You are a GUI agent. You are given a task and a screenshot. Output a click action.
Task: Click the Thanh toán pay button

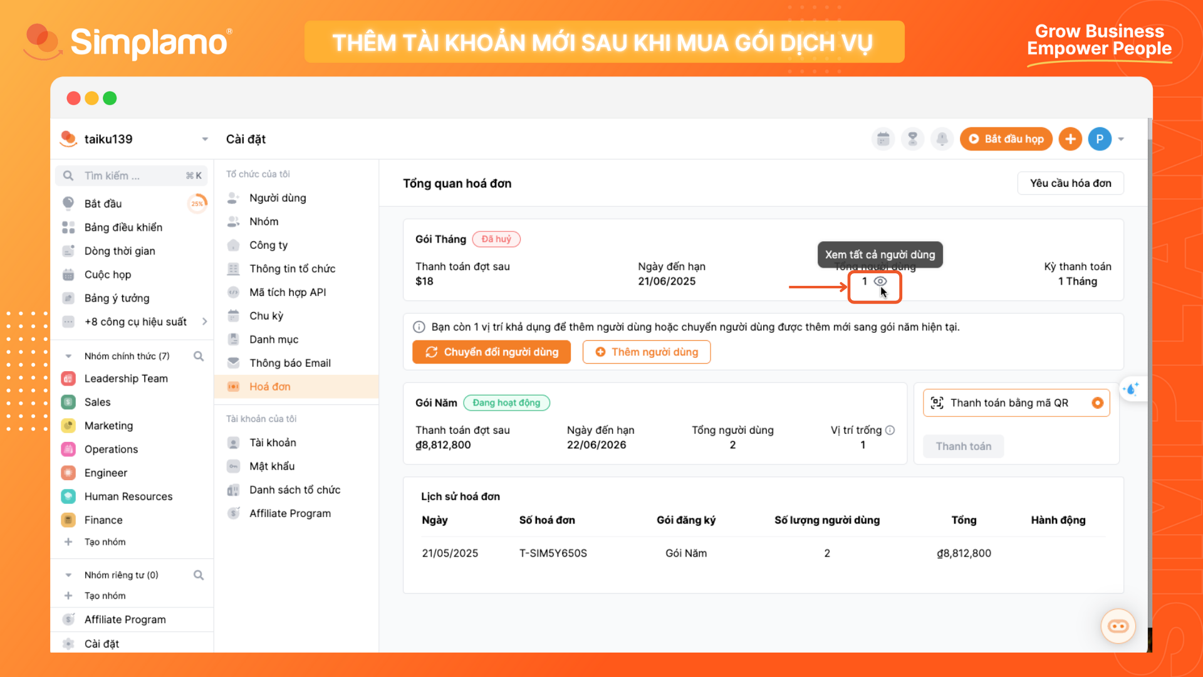pos(963,446)
